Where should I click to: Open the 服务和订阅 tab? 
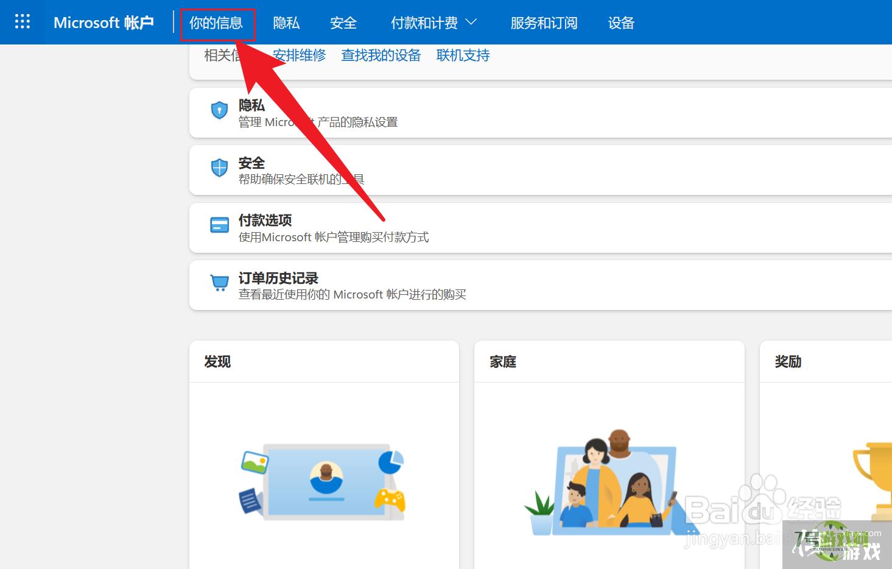(x=544, y=23)
